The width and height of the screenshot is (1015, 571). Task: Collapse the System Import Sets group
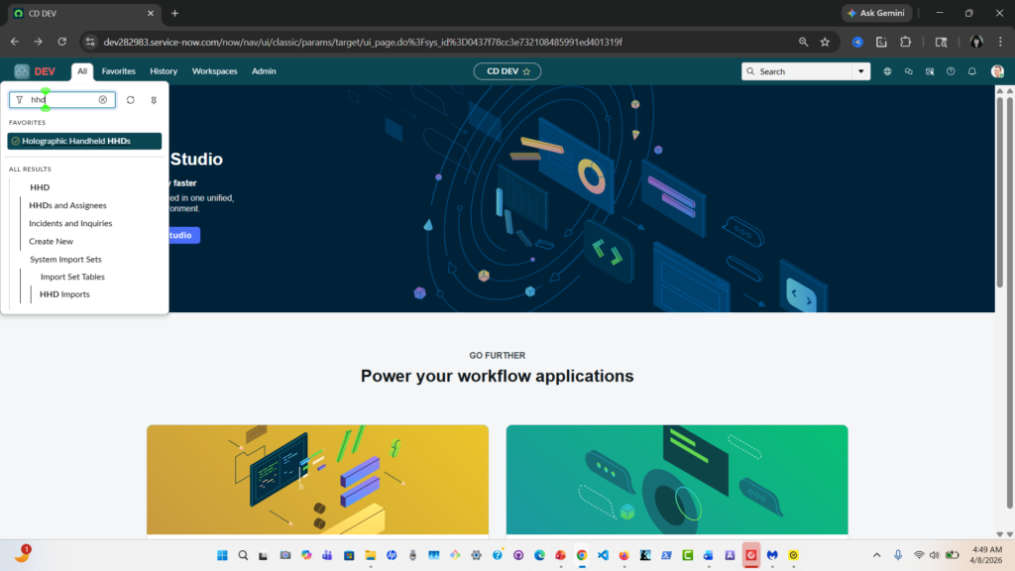click(x=65, y=259)
